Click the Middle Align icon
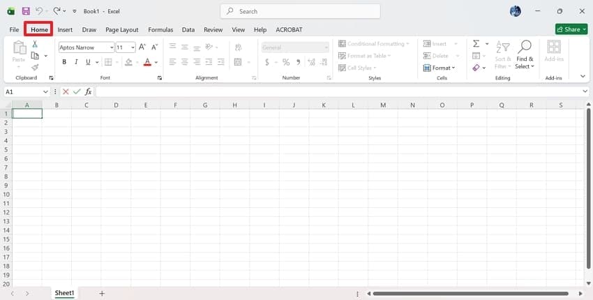Viewport: 593px width, 300px height. pyautogui.click(x=185, y=47)
